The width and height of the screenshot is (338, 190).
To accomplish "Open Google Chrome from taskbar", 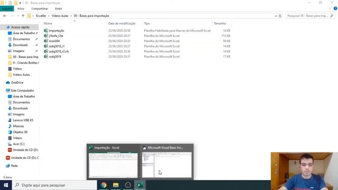I will pos(104,185).
